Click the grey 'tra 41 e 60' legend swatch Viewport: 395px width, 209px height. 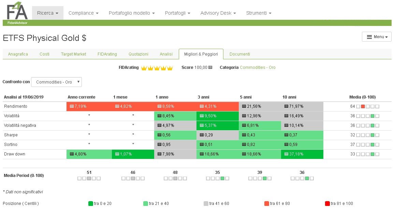pos(206,204)
